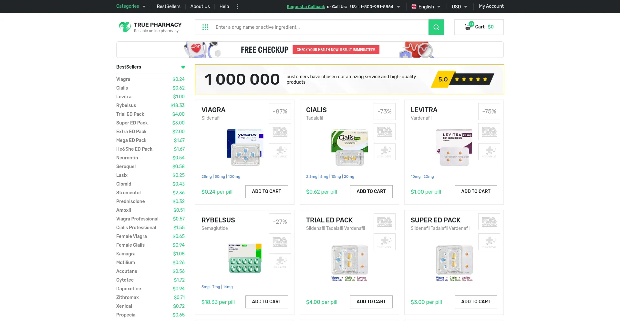Open the Help menu item

[x=224, y=6]
